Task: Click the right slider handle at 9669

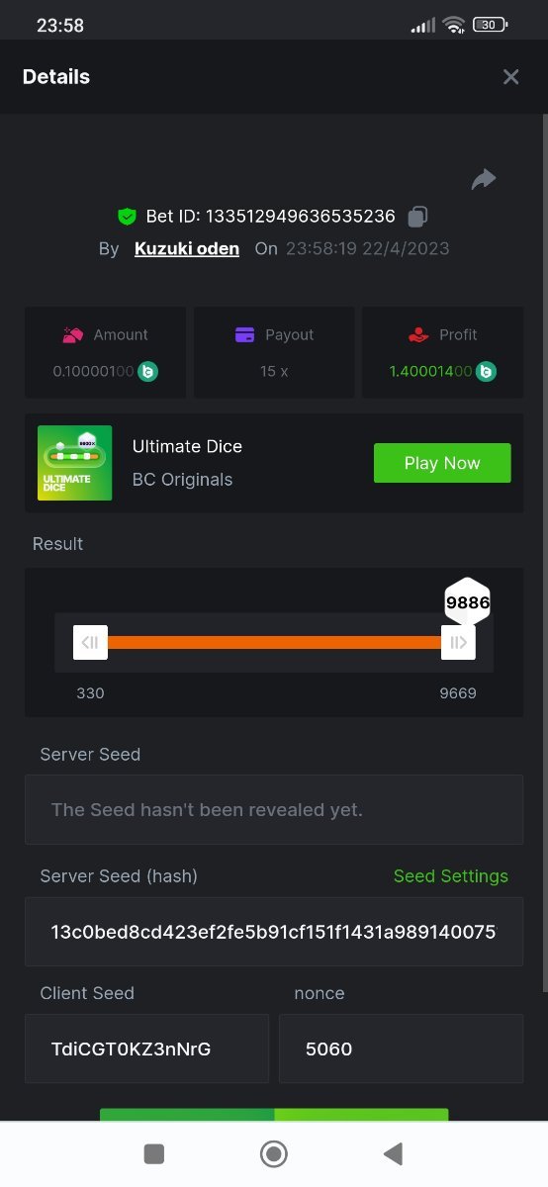Action: click(458, 642)
